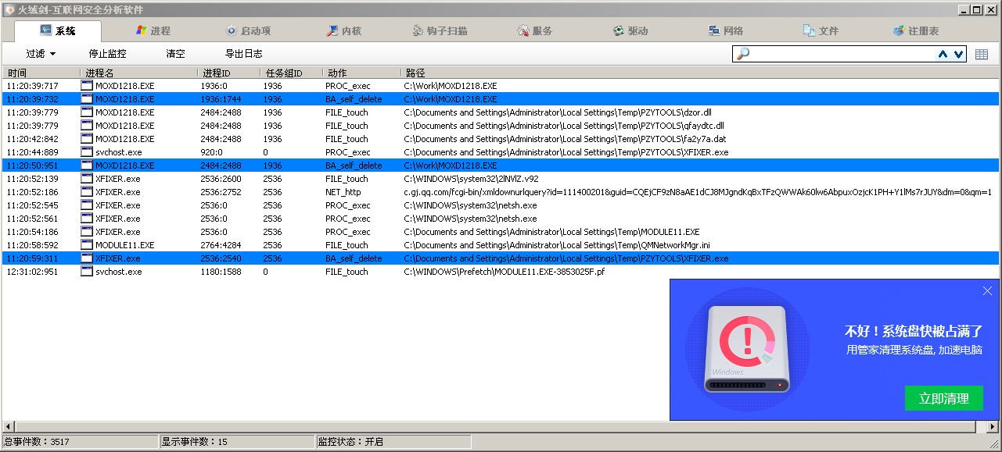Select the path ending in dzor.dll

coord(558,112)
